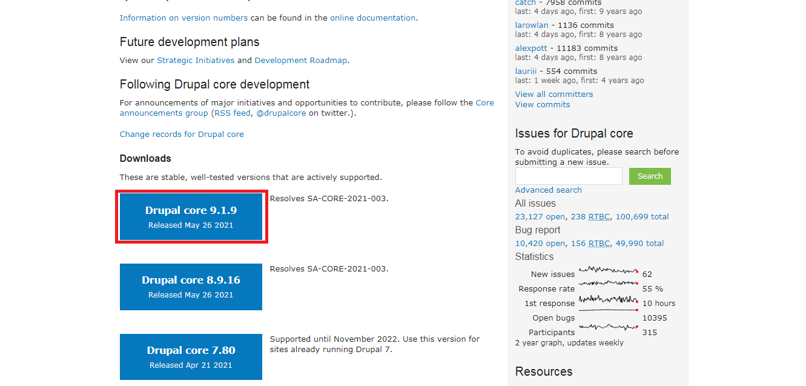Click the green Search button

click(x=650, y=176)
